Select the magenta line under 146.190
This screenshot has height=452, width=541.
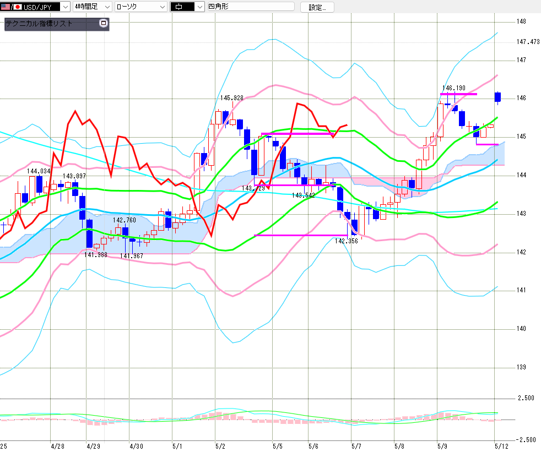pos(458,94)
